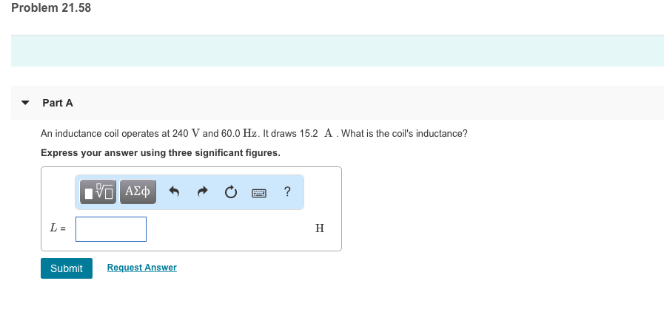Submit the inductance answer

point(67,268)
